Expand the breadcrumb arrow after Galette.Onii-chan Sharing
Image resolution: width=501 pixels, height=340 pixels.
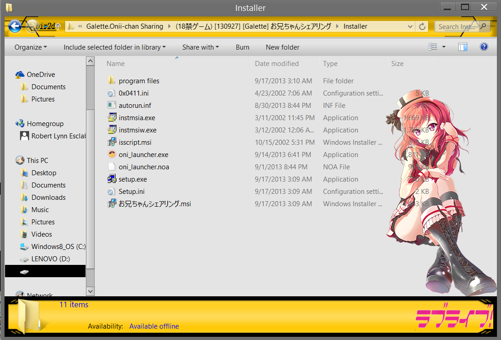169,26
